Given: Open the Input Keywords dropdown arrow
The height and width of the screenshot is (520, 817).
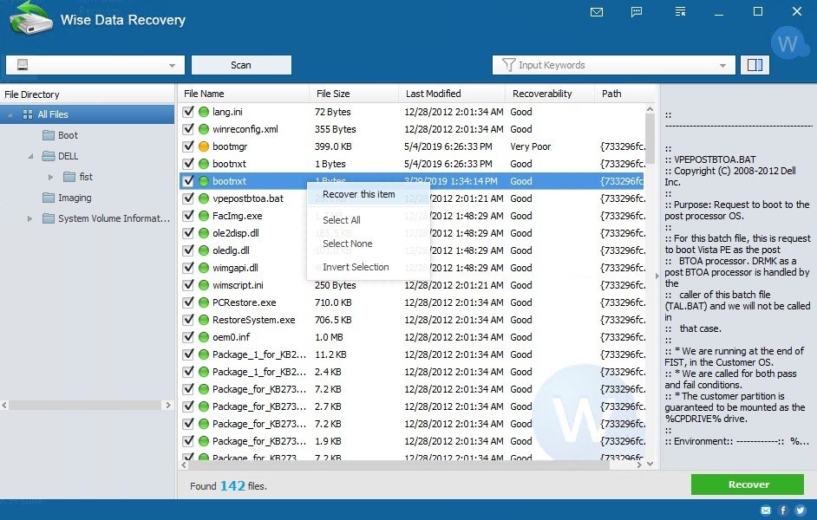Looking at the screenshot, I should pos(722,66).
